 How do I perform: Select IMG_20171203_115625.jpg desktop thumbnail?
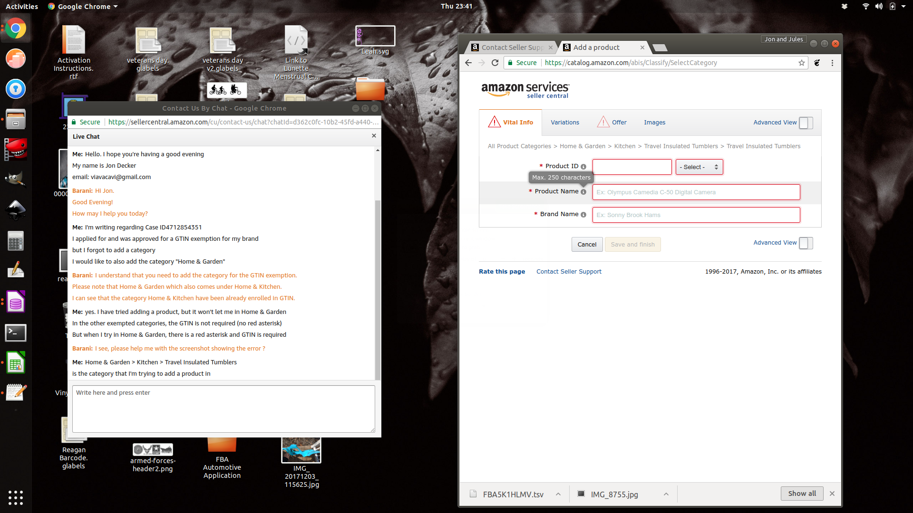tap(301, 463)
